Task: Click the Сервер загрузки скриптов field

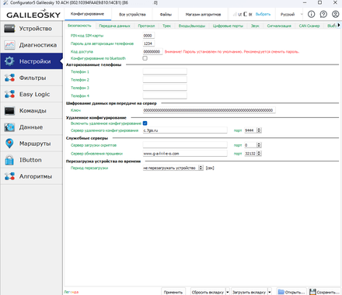Action: (185, 145)
